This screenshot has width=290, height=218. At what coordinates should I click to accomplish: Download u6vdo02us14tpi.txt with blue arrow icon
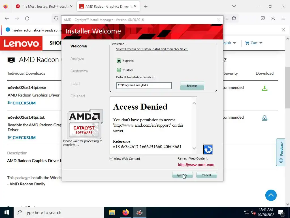[265, 118]
